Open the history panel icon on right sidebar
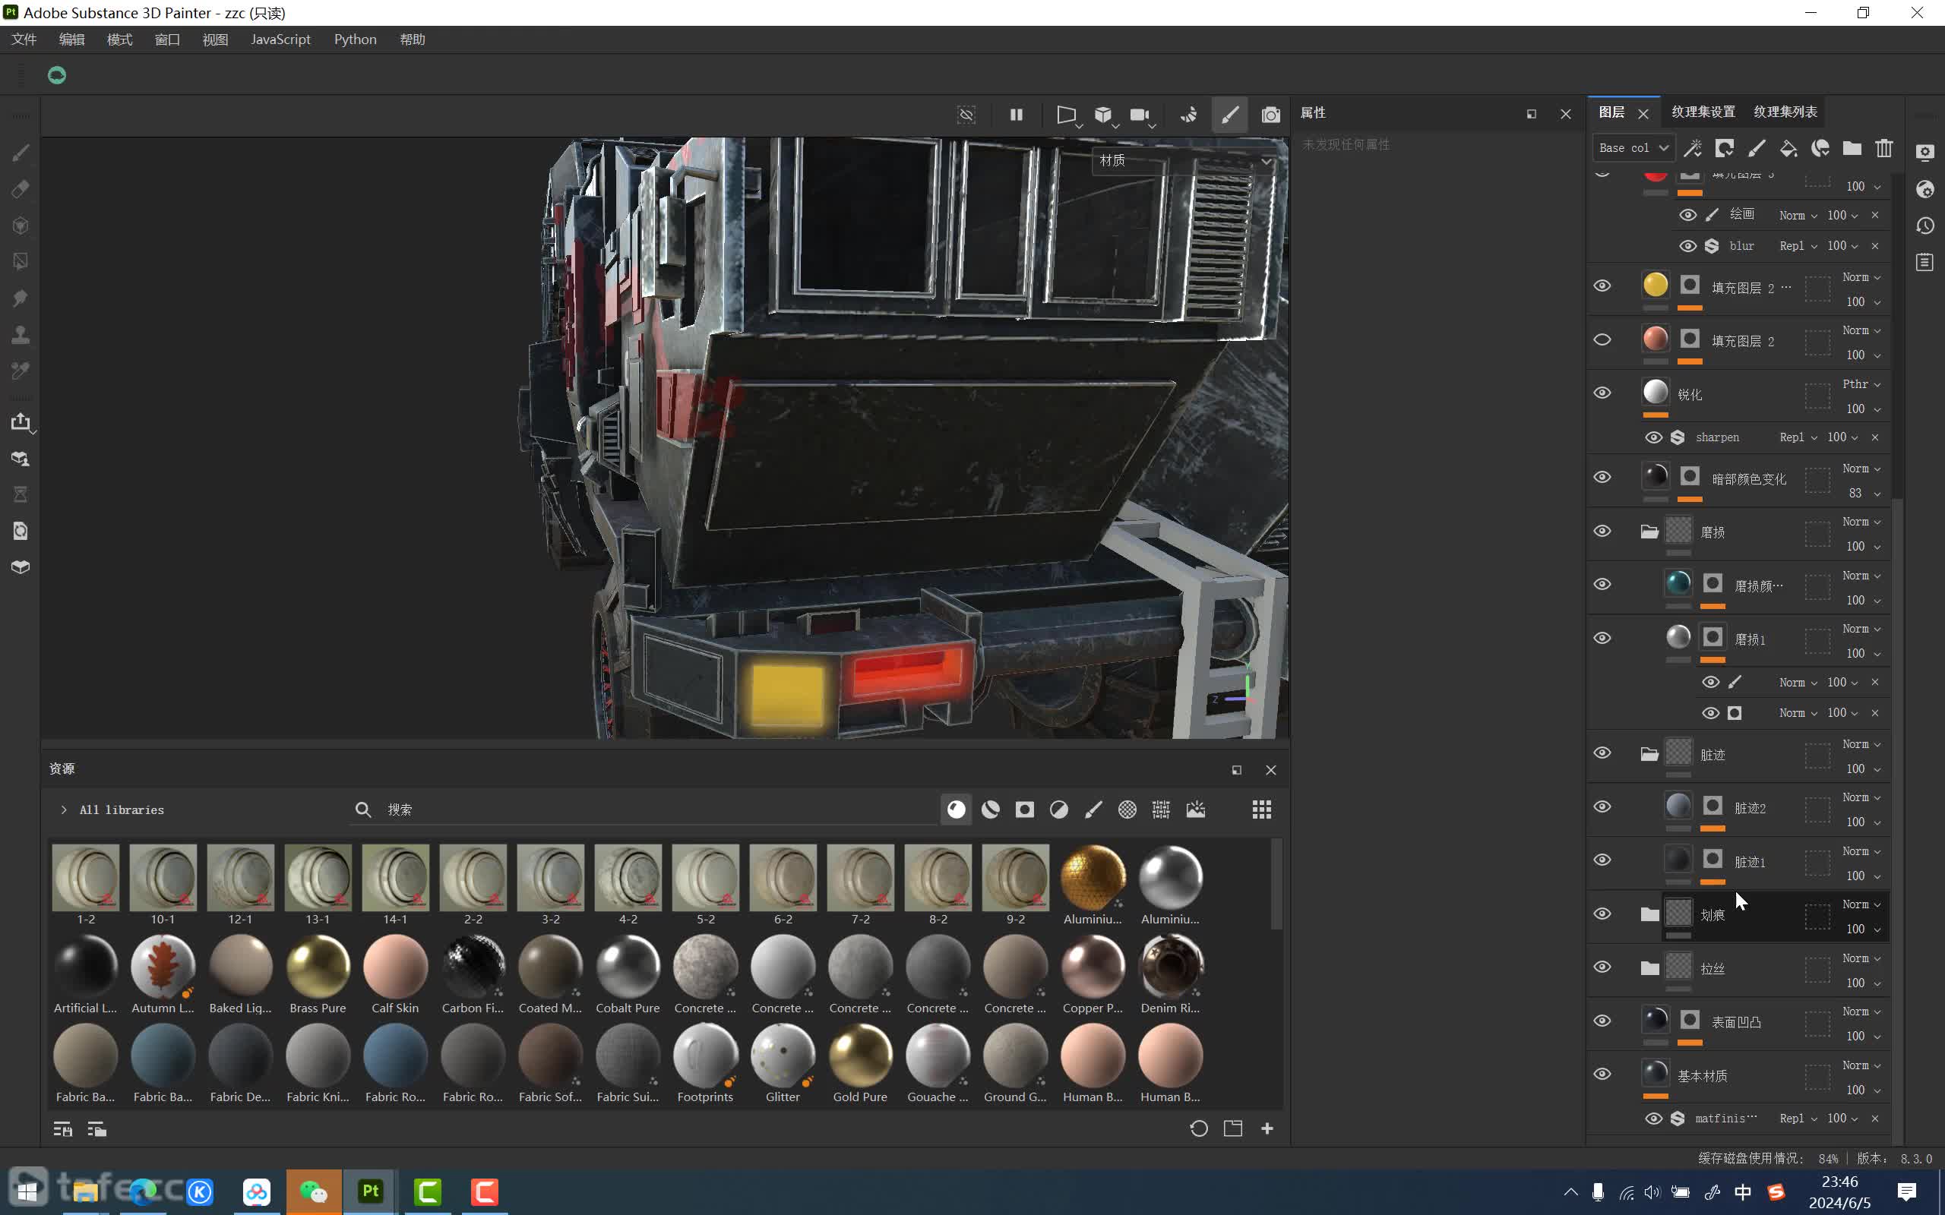Screen dimensions: 1945x1215 pos(1925,226)
